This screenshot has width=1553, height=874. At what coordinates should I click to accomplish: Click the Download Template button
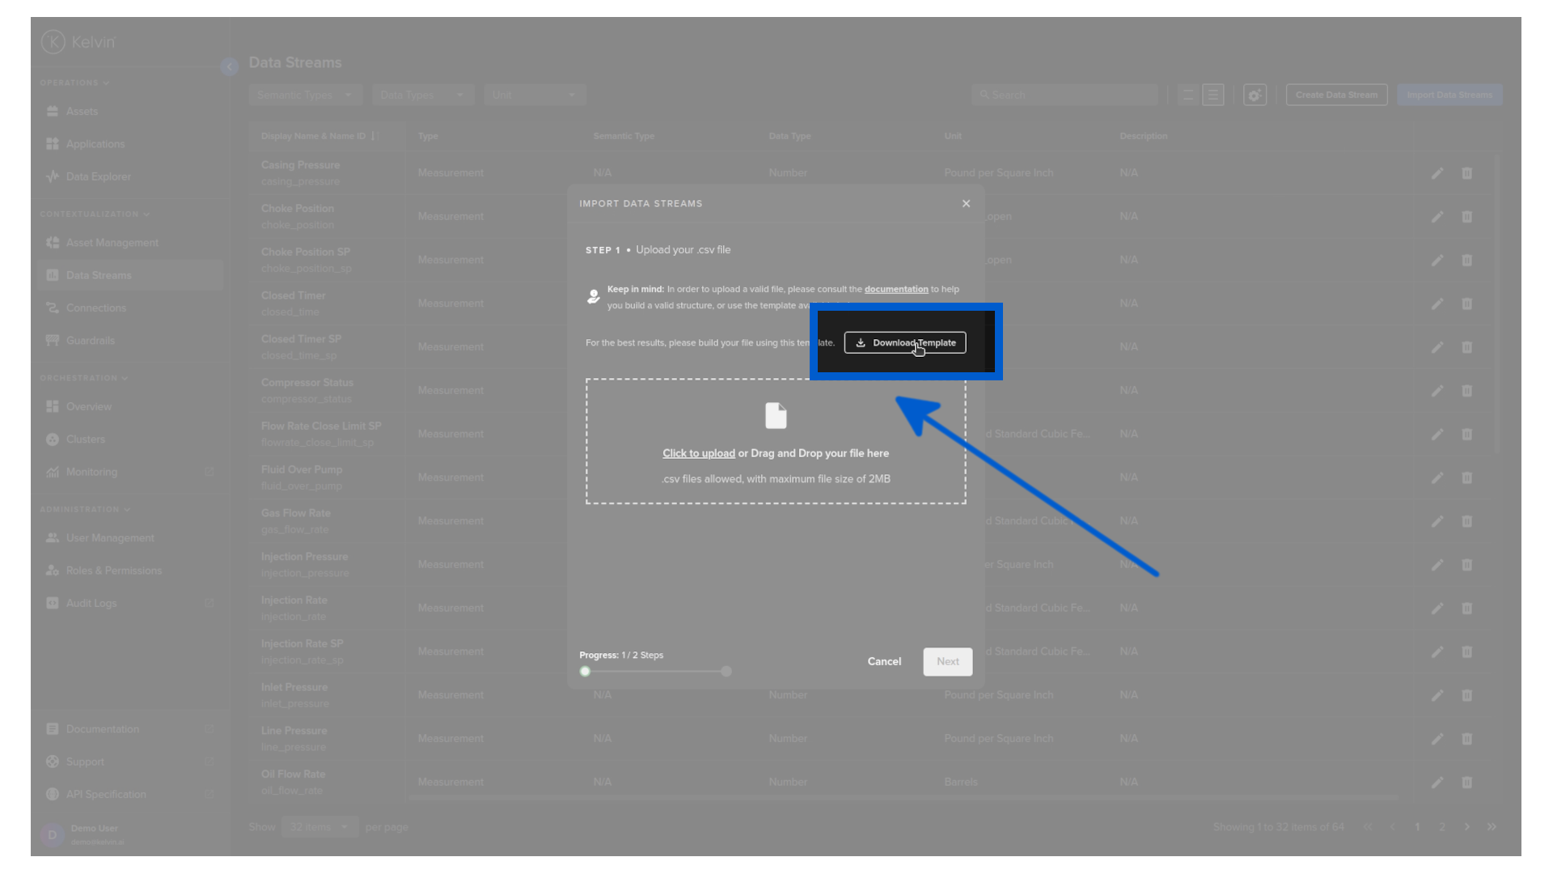coord(904,342)
